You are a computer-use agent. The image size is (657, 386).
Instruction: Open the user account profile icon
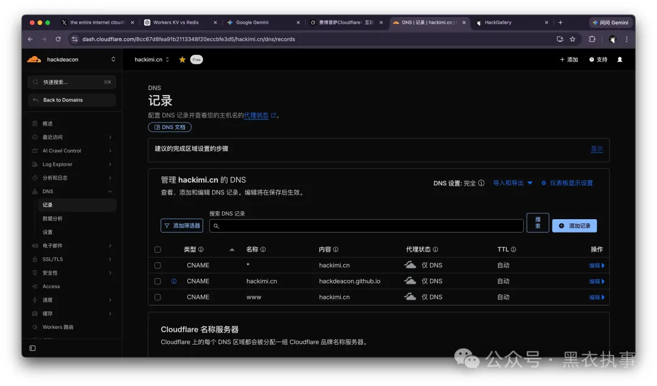[x=620, y=60]
